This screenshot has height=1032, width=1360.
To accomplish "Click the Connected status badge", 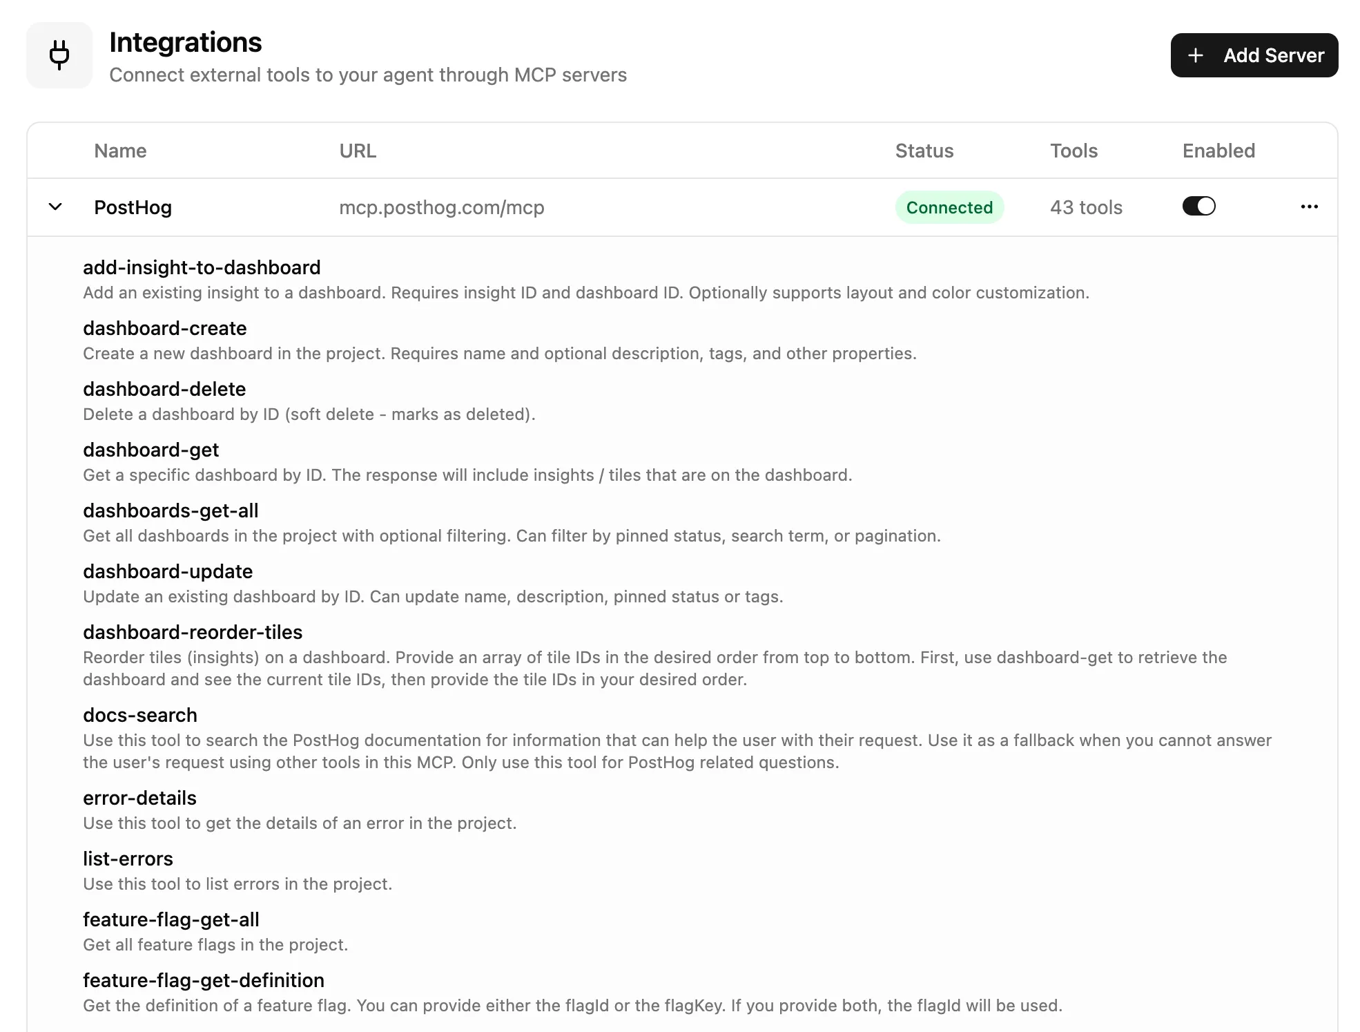I will point(949,207).
